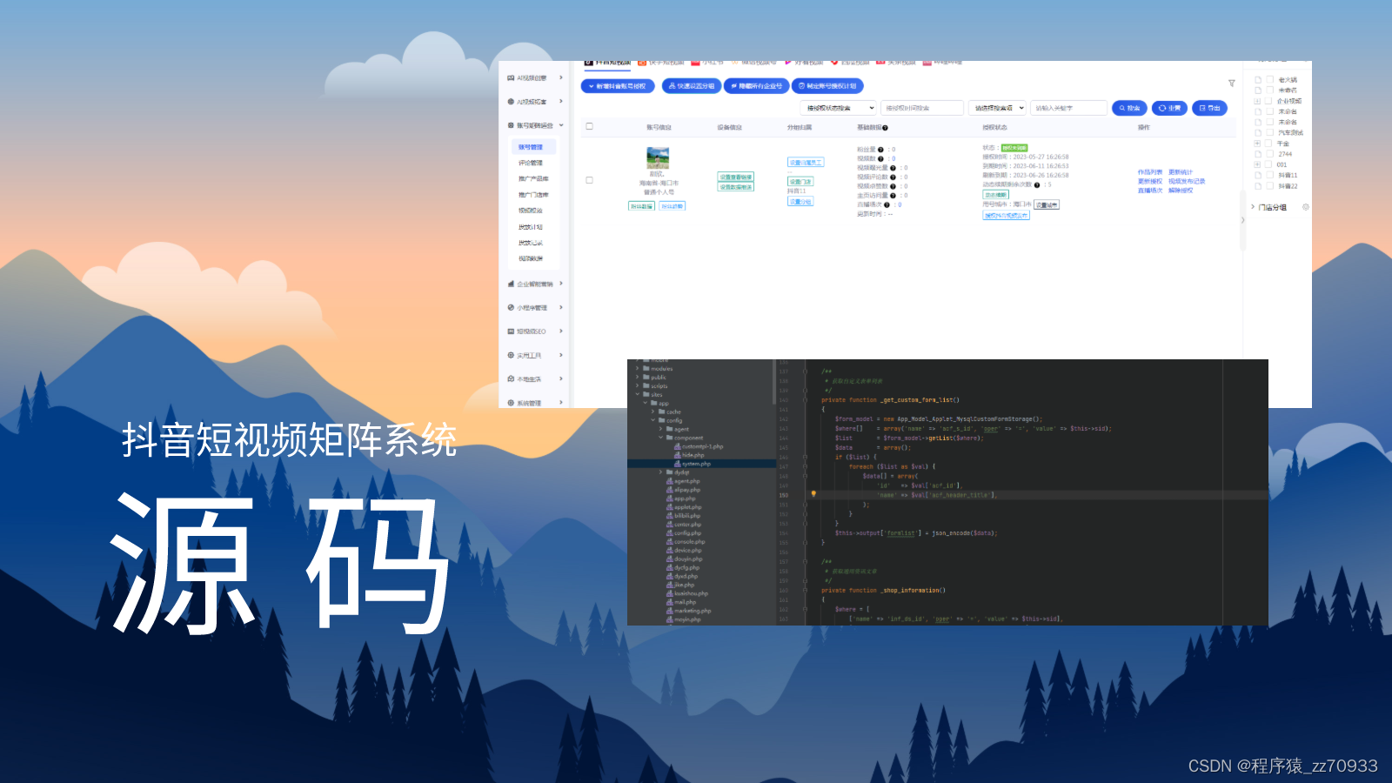Click the account avatar thumbnail
The height and width of the screenshot is (783, 1392).
[658, 157]
